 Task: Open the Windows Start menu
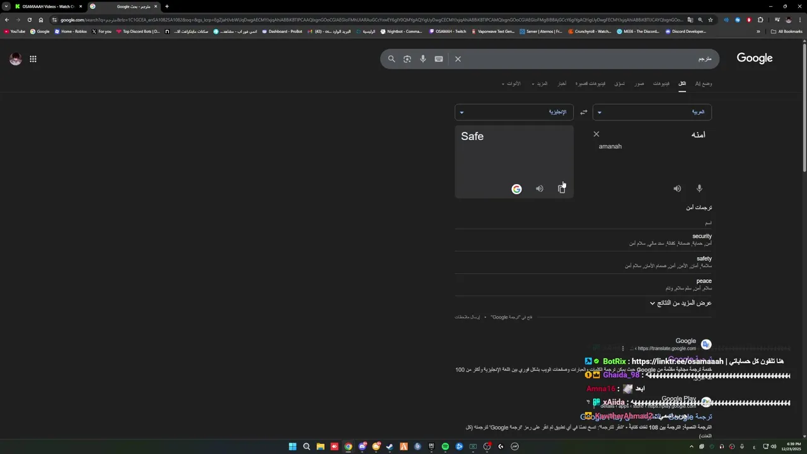[x=293, y=446]
